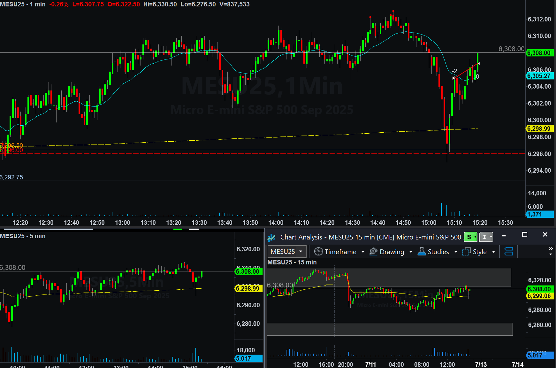Click the V=837,533 volume readout

click(x=234, y=4)
